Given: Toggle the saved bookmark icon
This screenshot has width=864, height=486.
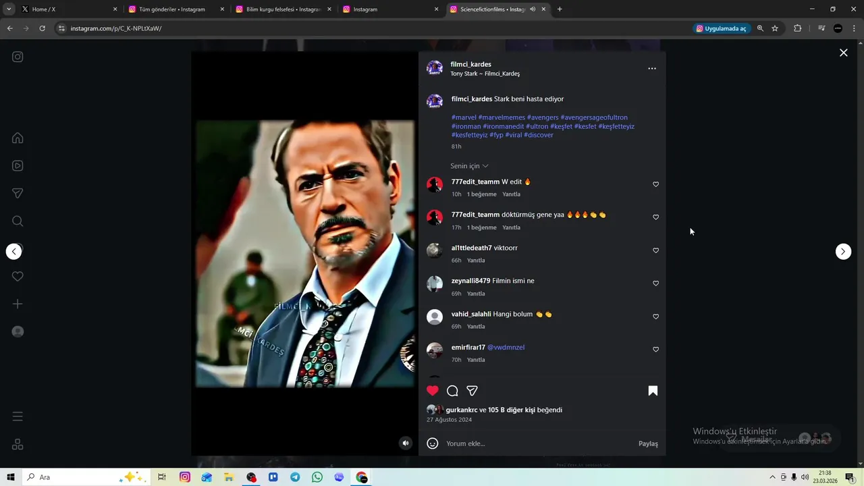Looking at the screenshot, I should [653, 390].
